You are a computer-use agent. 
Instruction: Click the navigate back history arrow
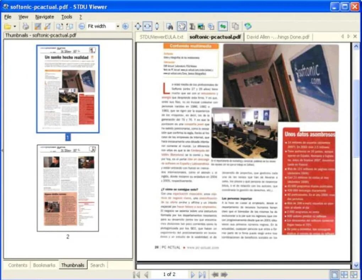tap(215, 274)
